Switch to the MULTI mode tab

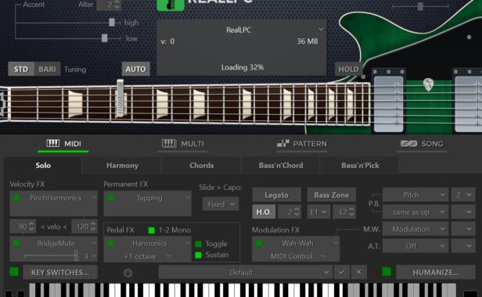[x=183, y=144]
